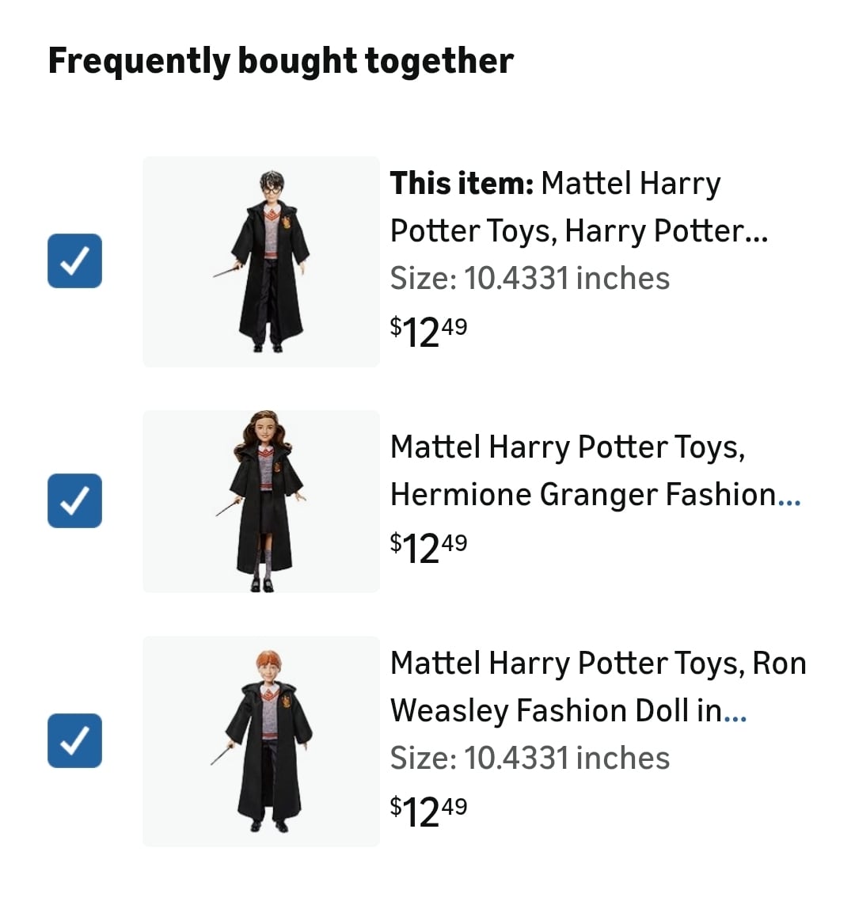Viewport: 855px width, 909px height.
Task: Select the size text under the Ron Weasley item
Action: 530,759
